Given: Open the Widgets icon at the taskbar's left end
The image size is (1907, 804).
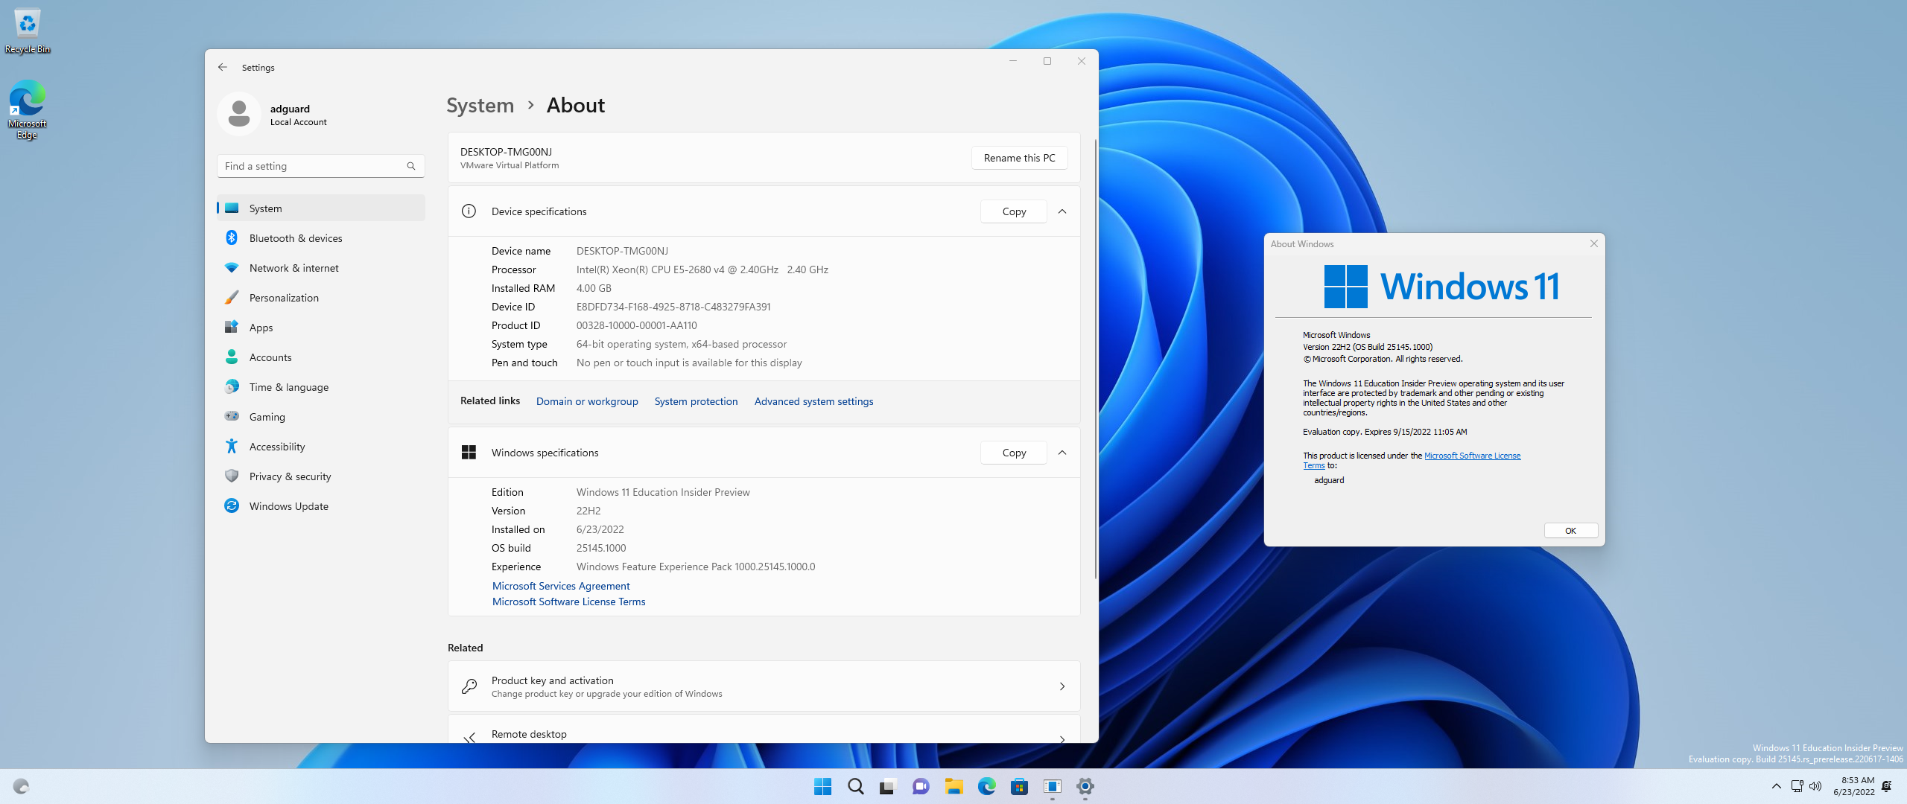Looking at the screenshot, I should [x=21, y=786].
